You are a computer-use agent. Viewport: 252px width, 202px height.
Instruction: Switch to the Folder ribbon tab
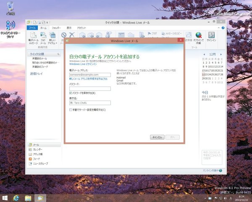coord(56,28)
